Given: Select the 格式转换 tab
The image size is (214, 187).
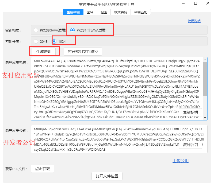Looking at the screenshot, I should coord(121,12).
